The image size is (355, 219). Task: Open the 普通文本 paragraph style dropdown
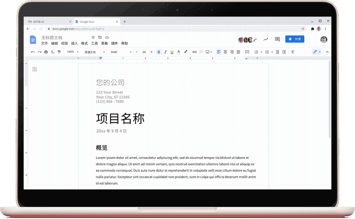click(95, 52)
